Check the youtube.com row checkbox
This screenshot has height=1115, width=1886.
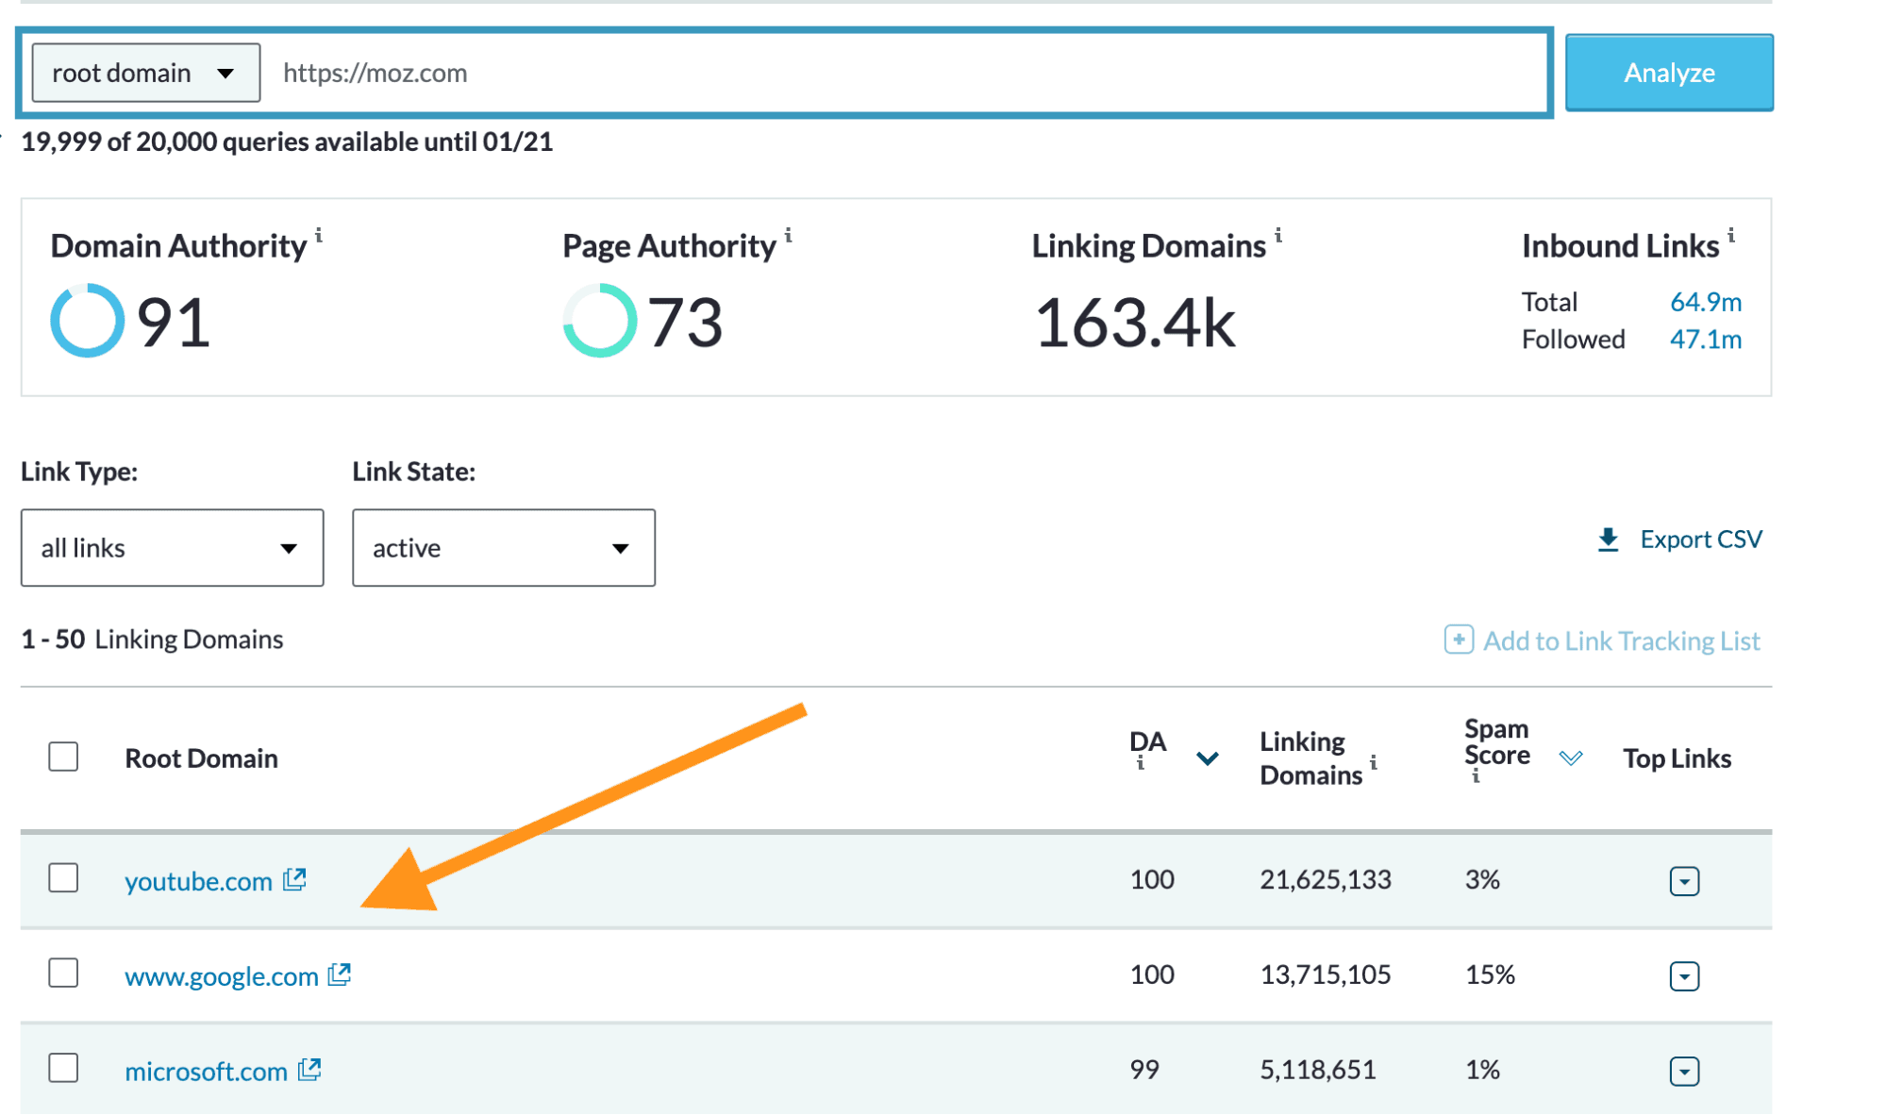63,879
